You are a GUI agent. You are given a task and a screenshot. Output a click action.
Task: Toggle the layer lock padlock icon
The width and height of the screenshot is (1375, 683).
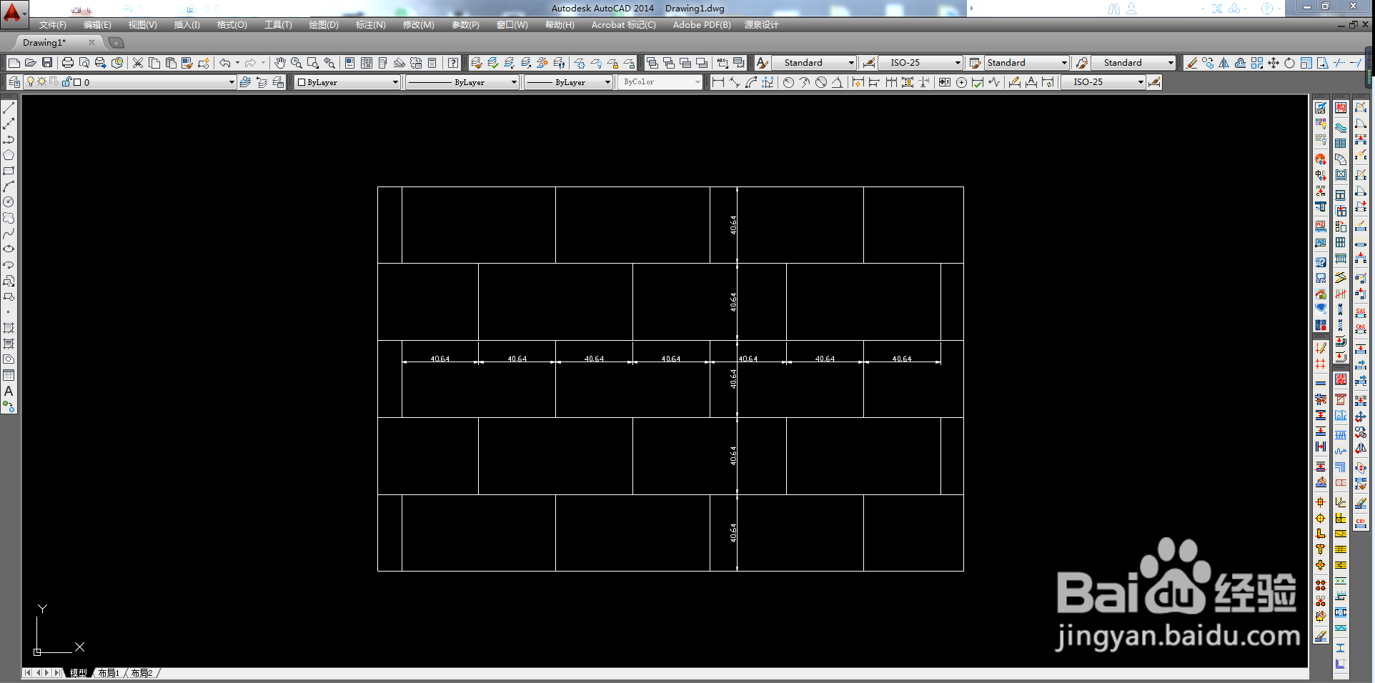pos(66,82)
